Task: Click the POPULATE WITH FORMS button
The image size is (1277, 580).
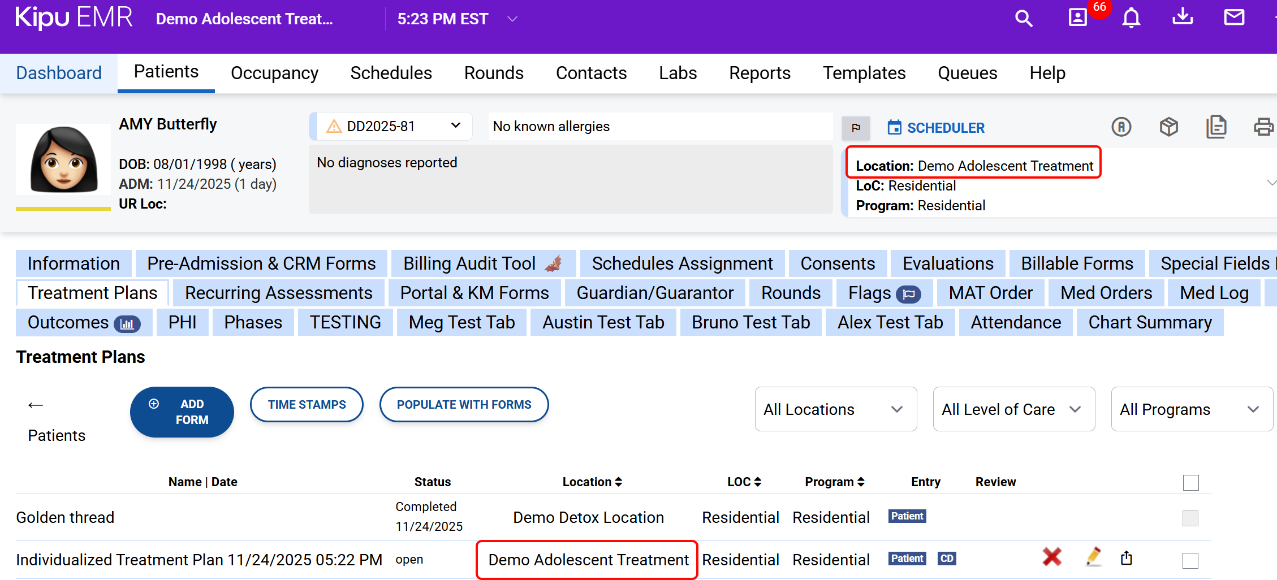Action: [464, 405]
